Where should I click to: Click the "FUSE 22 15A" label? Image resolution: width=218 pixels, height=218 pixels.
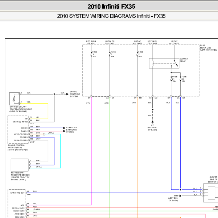(184, 79)
